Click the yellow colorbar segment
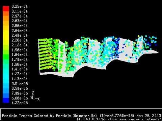The image size is (162, 121). click(6, 35)
